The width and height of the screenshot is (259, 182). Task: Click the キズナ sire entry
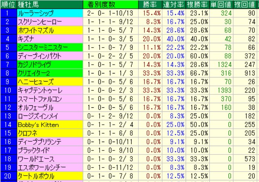pos(25,39)
